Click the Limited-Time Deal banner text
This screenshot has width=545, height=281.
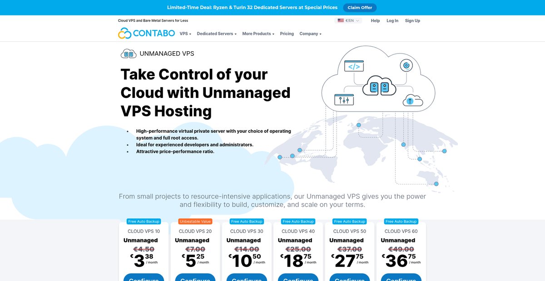coord(253,8)
